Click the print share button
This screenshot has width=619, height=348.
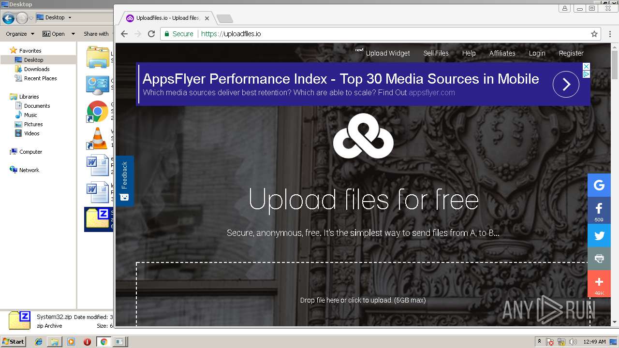coord(599,259)
